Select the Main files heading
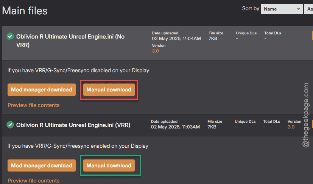The image size is (313, 184). pyautogui.click(x=25, y=11)
